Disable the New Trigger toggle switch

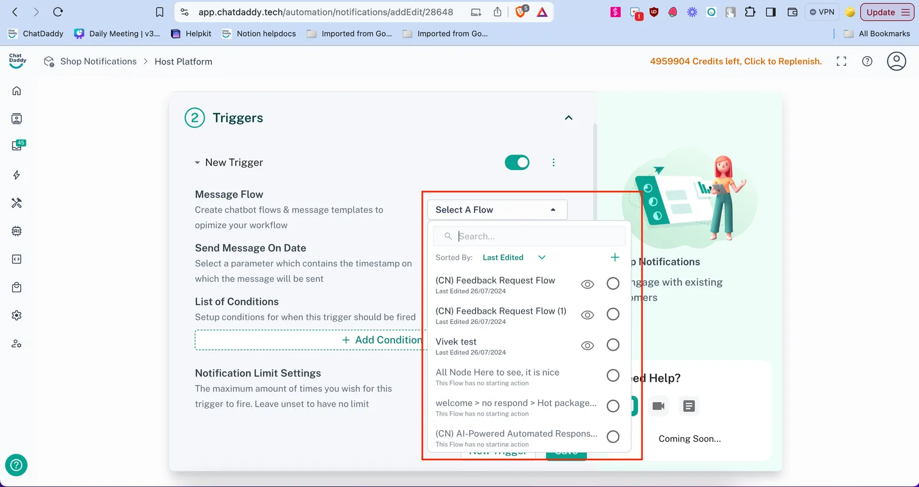tap(517, 163)
